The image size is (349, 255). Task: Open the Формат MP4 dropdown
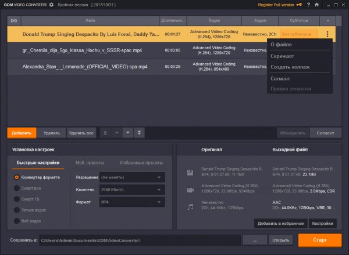[132, 202]
